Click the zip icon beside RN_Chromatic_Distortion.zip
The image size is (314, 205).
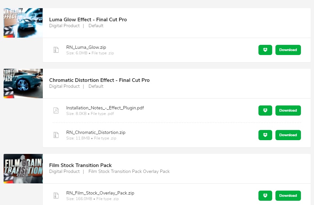[56, 135]
